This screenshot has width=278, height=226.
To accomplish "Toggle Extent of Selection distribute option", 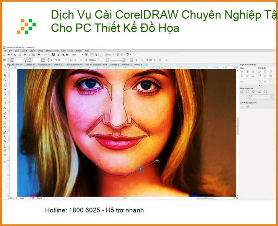I will tap(242, 106).
